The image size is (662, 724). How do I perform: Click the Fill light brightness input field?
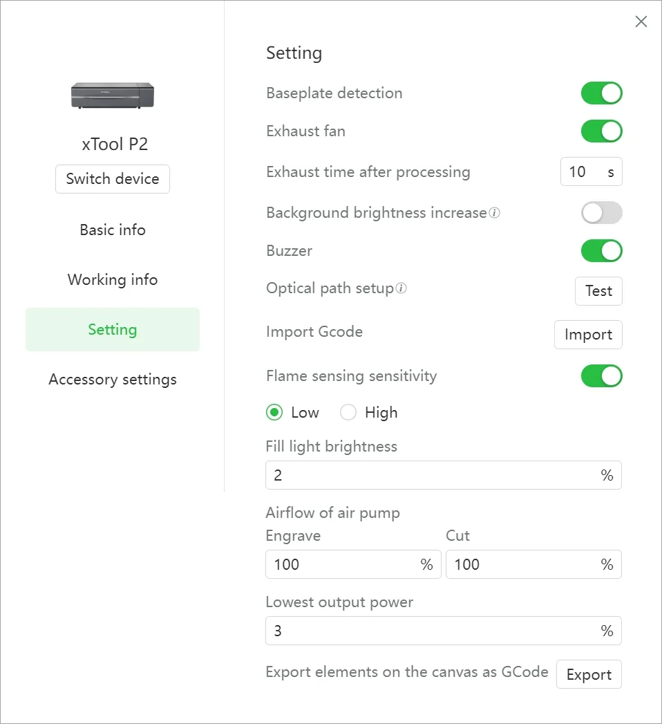(x=444, y=475)
